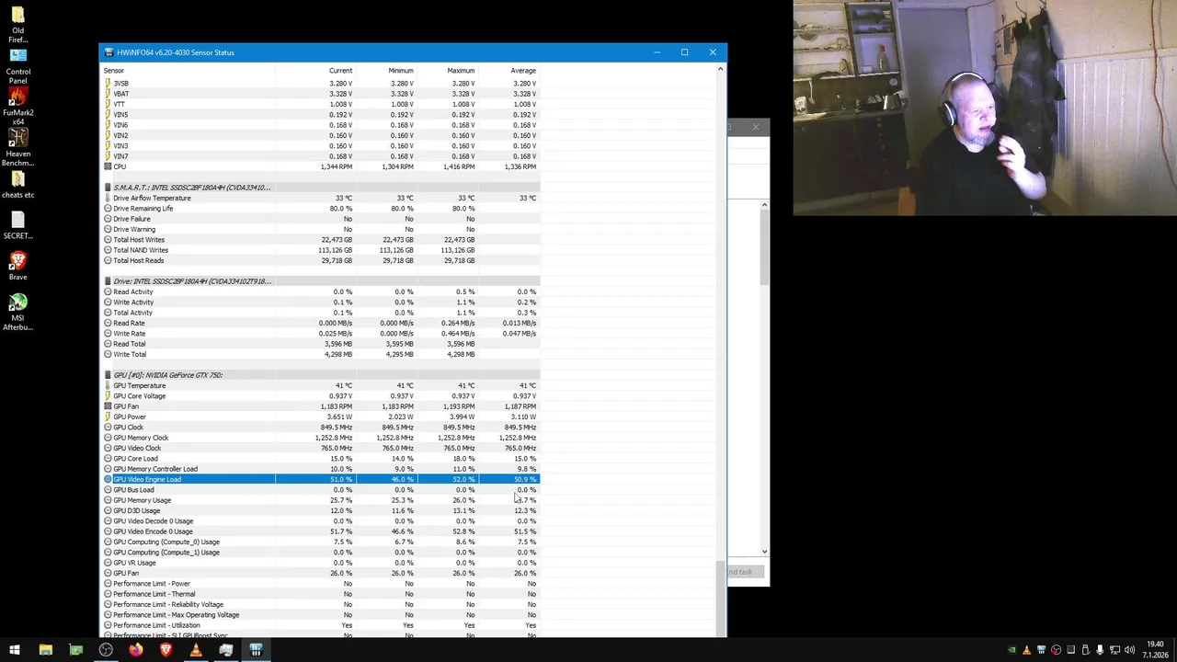This screenshot has height=662, width=1177.
Task: Click the NVIDIA tray icon
Action: coord(1011,651)
